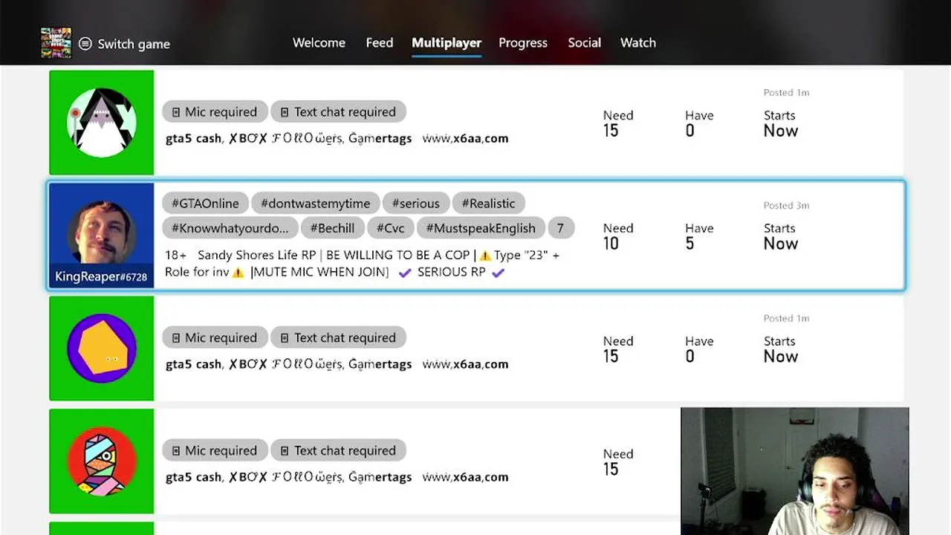Click the #dontwastemytime tag

point(315,203)
